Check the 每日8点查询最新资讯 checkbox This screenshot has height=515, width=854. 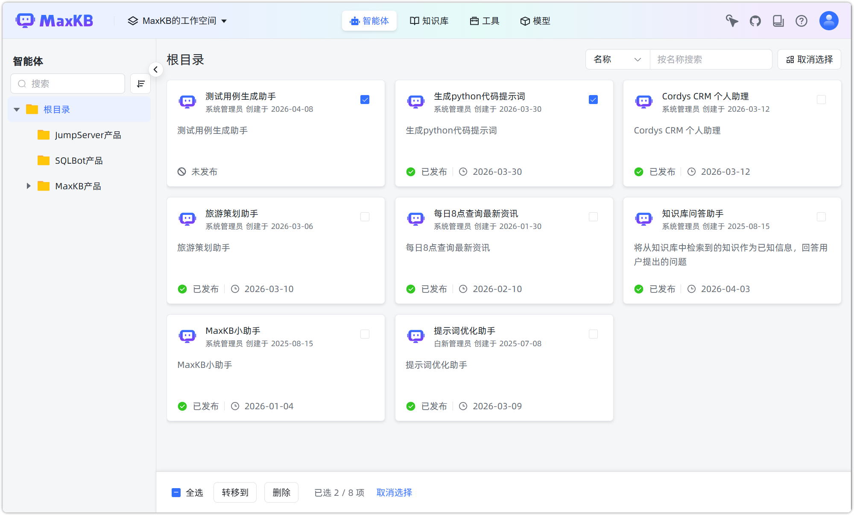(593, 217)
